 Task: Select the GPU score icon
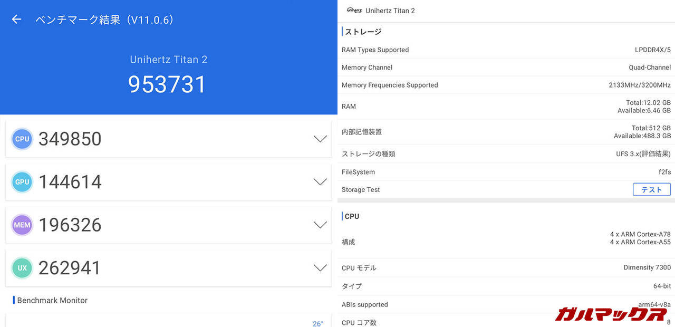tap(22, 182)
